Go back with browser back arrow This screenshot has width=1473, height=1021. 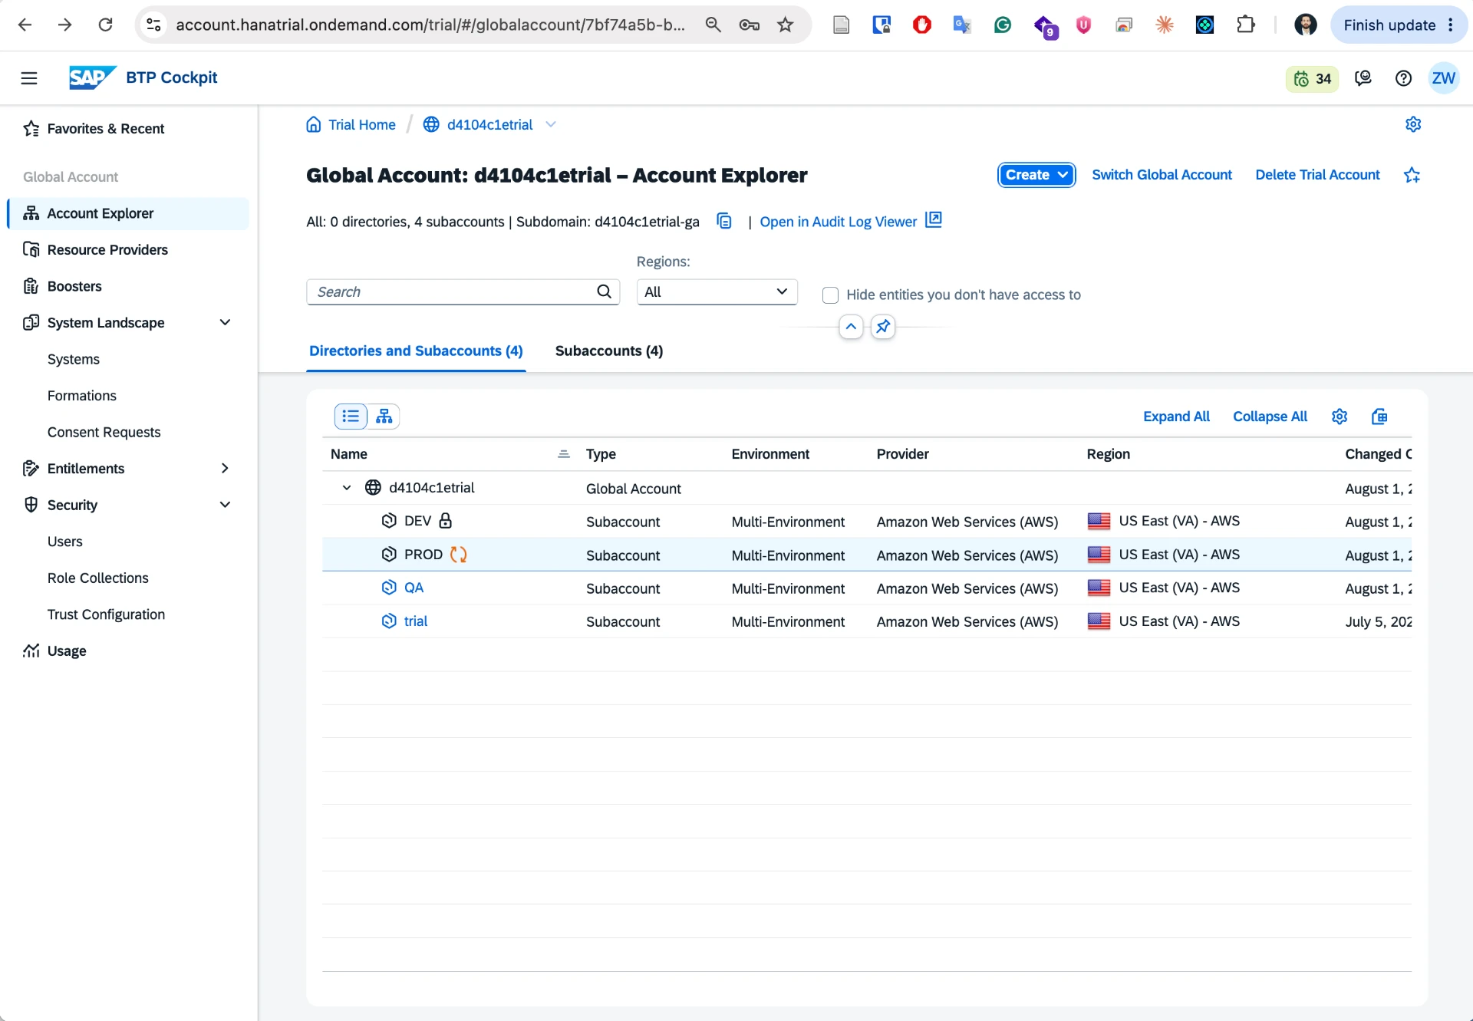[25, 25]
